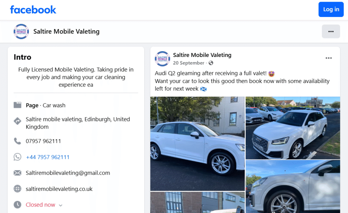The width and height of the screenshot is (348, 213).
Task: Open the +44 7957 962111 WhatsApp link
Action: pos(48,157)
